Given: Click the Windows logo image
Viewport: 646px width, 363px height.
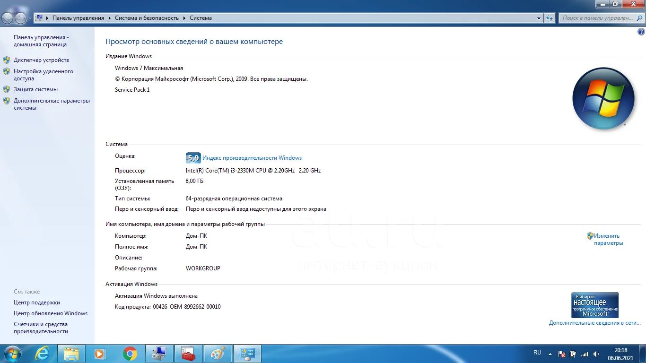Looking at the screenshot, I should tap(603, 98).
